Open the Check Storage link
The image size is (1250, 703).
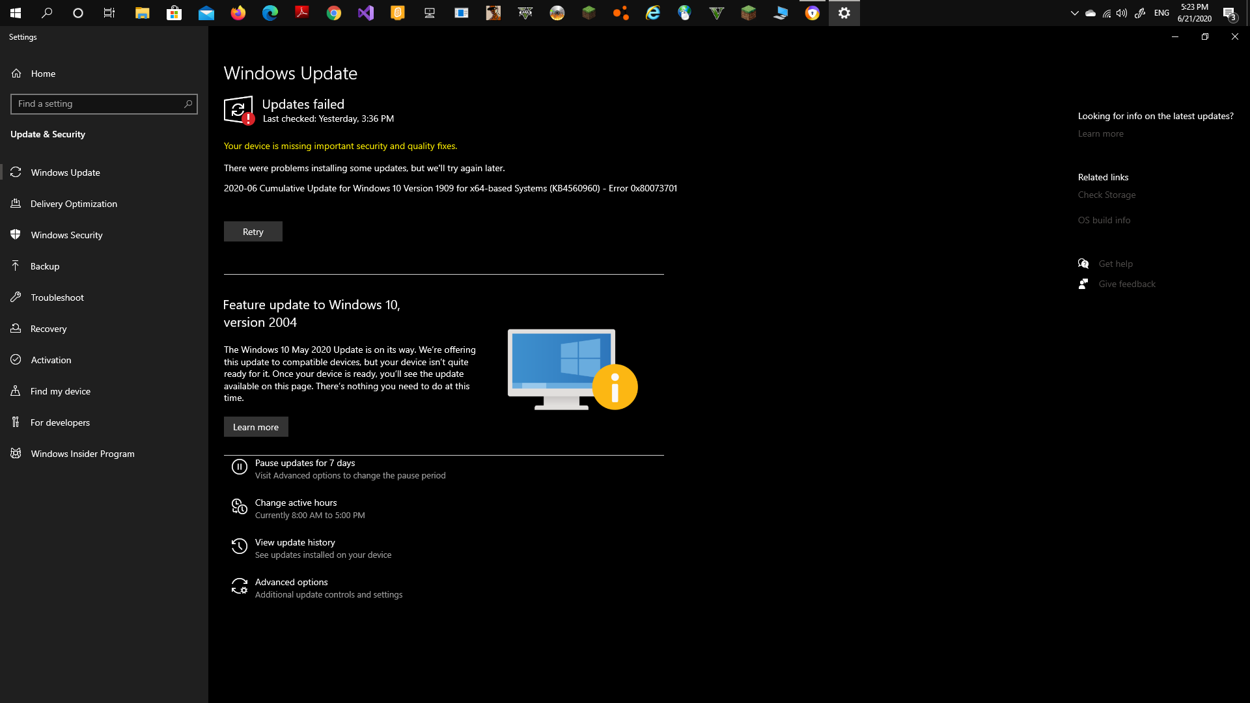(x=1107, y=195)
